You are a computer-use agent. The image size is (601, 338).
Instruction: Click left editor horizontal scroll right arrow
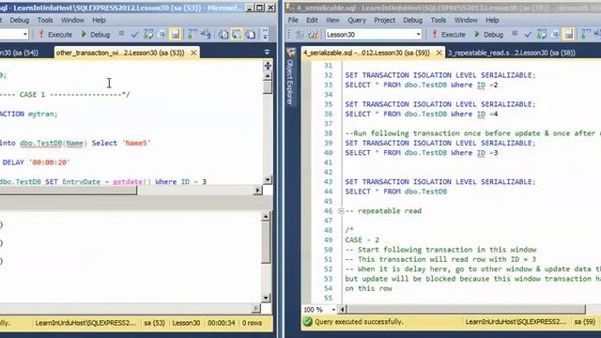(x=258, y=190)
